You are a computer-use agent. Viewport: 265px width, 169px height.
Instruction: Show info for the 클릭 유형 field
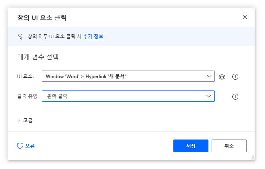(x=235, y=97)
